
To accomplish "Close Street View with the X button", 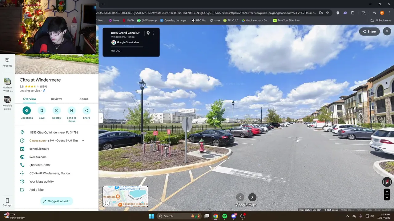I will (387, 31).
